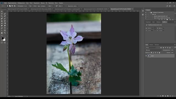Select the Hand tool

2,33
